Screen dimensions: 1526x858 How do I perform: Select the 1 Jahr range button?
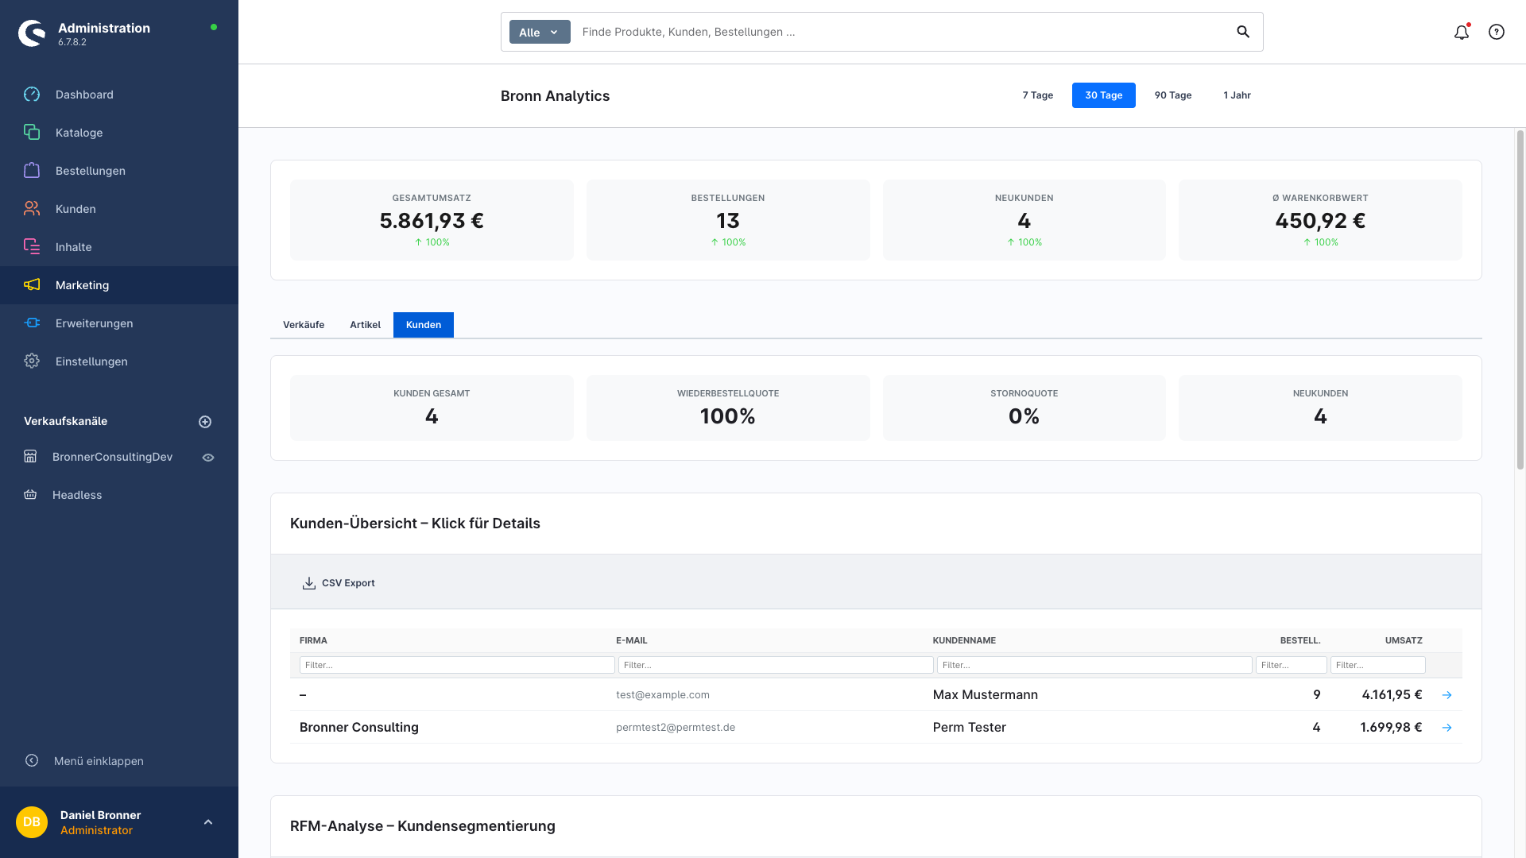(1237, 95)
